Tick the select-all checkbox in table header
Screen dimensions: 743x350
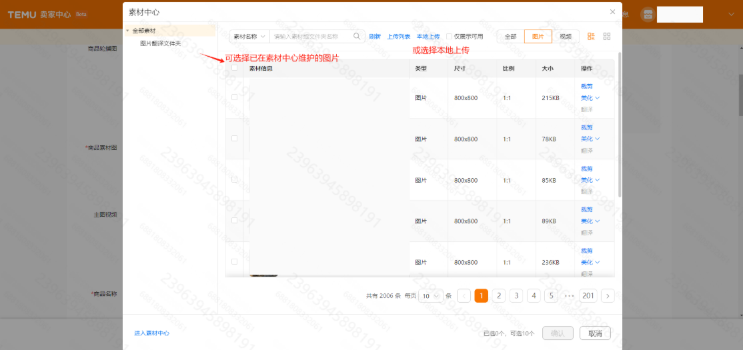tap(234, 68)
